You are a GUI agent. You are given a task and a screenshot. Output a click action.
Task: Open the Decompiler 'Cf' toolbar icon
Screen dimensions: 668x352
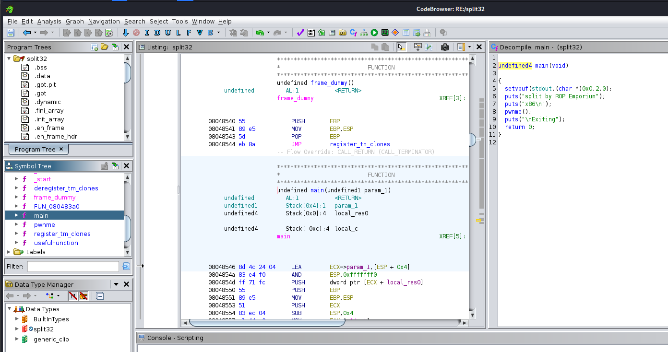tap(353, 33)
